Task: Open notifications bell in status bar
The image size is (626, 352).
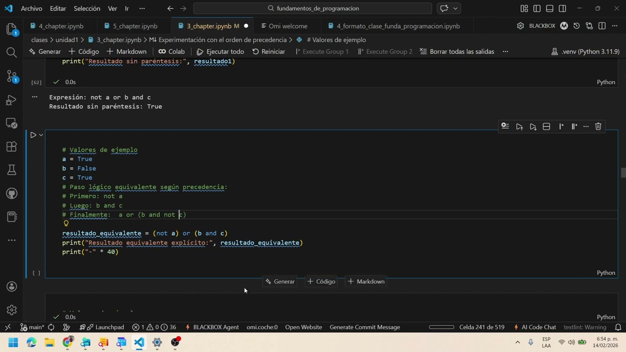Action: point(618,327)
